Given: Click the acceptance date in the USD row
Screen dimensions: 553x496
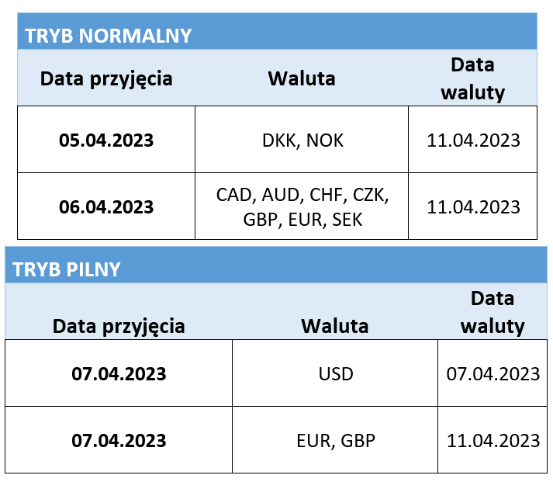Looking at the screenshot, I should click(119, 373).
